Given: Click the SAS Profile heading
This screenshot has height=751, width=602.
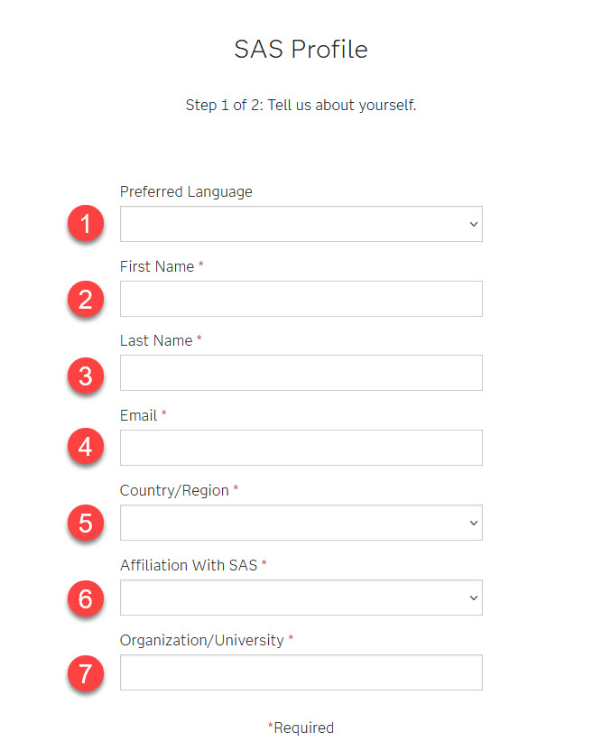Looking at the screenshot, I should [x=301, y=49].
